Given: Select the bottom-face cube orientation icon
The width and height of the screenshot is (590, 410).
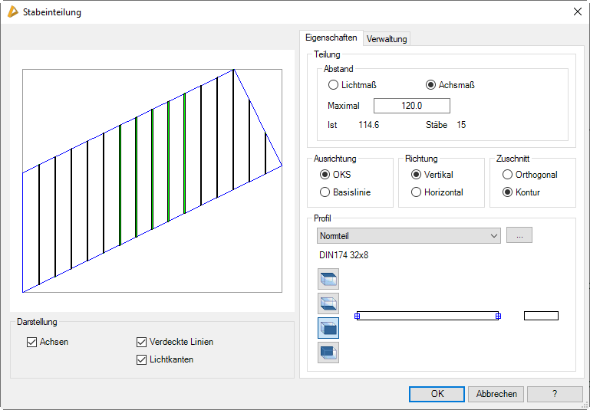Looking at the screenshot, I should coord(328,303).
